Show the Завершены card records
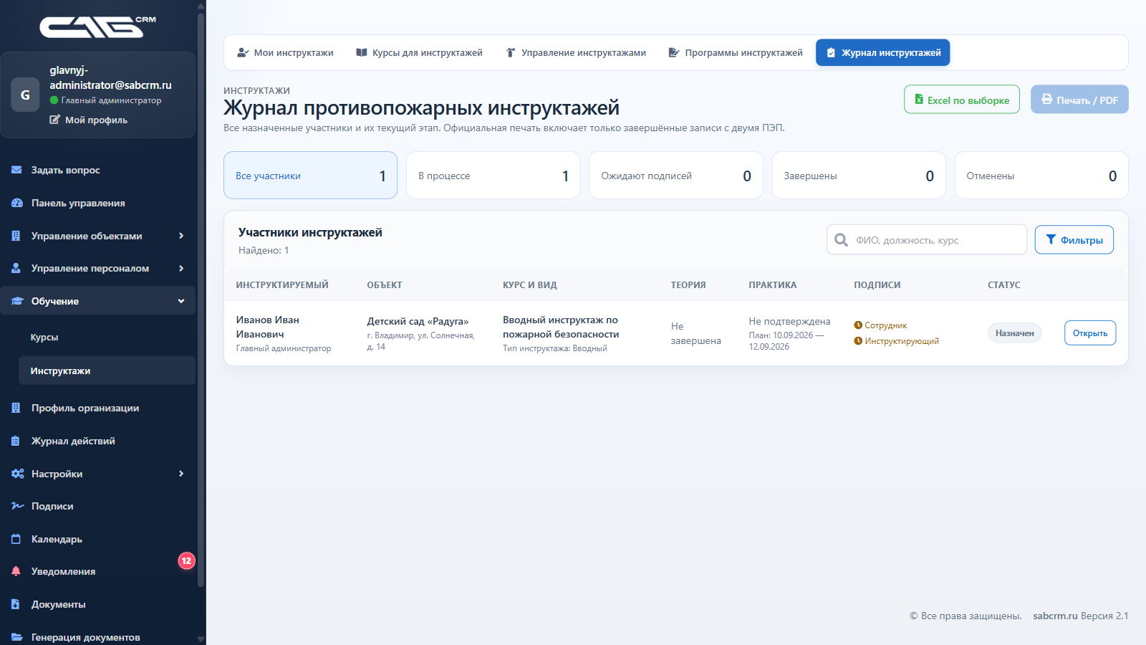The width and height of the screenshot is (1146, 645). coord(859,176)
